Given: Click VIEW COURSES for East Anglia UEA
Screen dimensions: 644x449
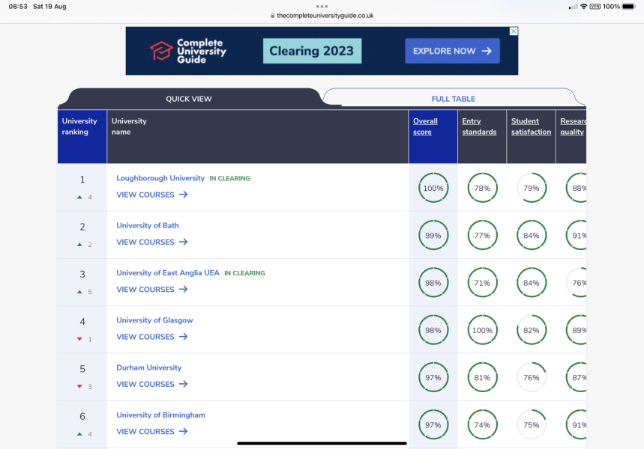Looking at the screenshot, I should (152, 290).
